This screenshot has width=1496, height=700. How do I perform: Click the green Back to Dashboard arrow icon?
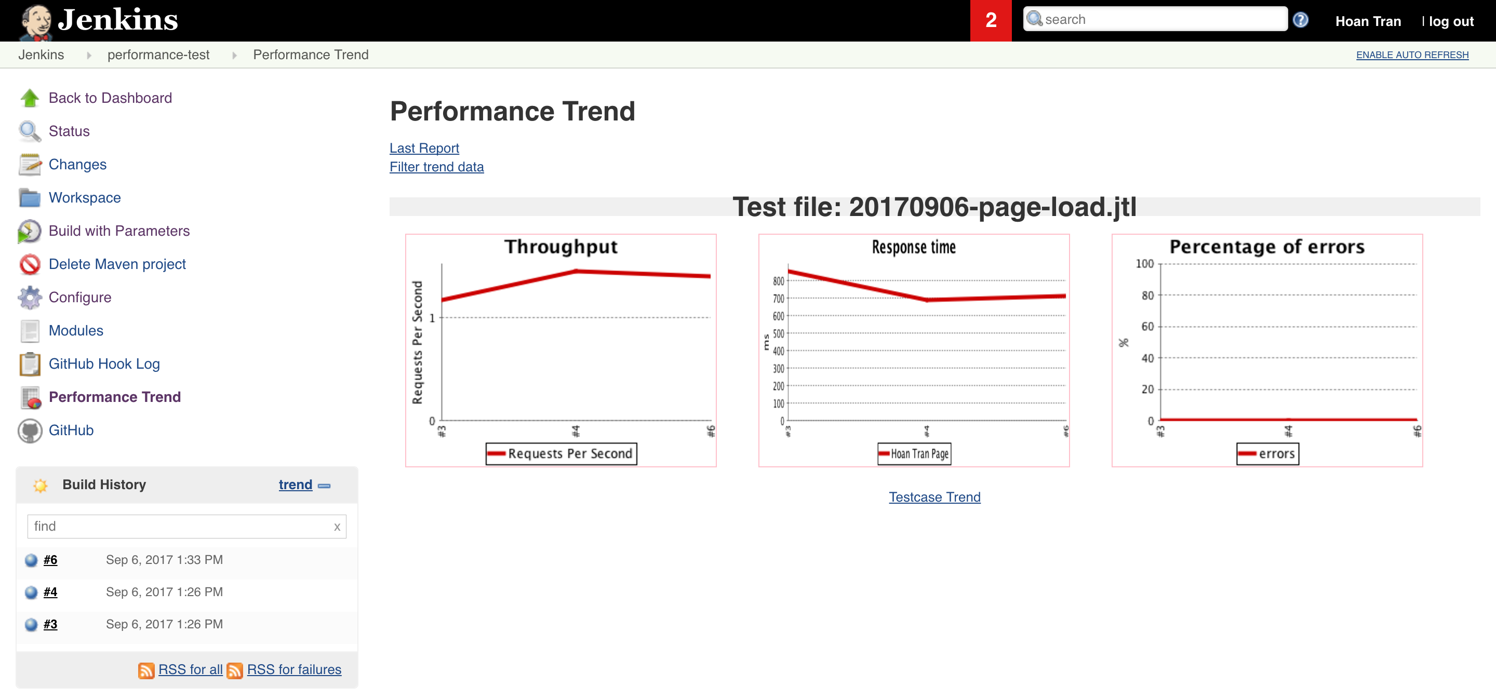pyautogui.click(x=30, y=98)
